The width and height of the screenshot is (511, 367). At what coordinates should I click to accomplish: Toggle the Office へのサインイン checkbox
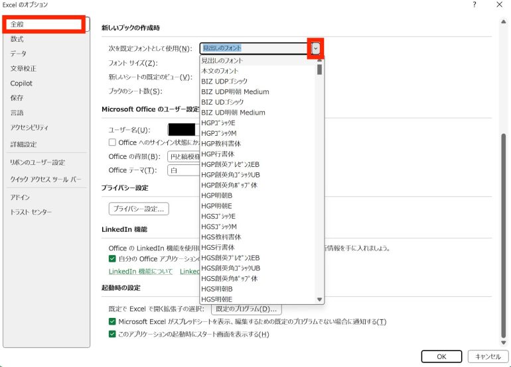(112, 142)
